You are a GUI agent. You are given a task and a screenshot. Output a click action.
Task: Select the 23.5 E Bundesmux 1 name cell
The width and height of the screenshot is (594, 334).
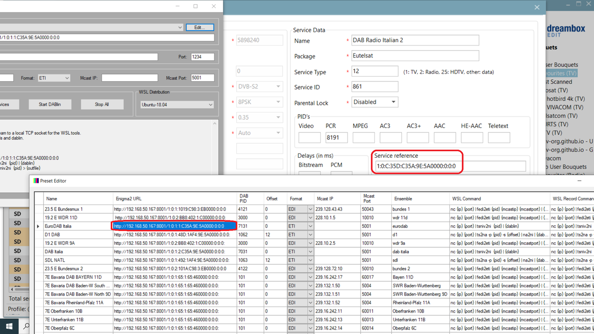(78, 209)
